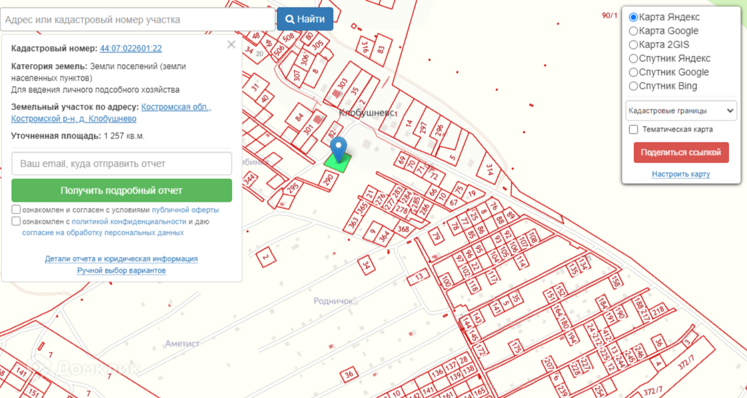The image size is (747, 398).
Task: Click Получить подробный отчет button
Action: tap(121, 191)
